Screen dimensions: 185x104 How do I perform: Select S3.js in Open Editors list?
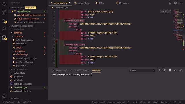[x=28, y=19]
